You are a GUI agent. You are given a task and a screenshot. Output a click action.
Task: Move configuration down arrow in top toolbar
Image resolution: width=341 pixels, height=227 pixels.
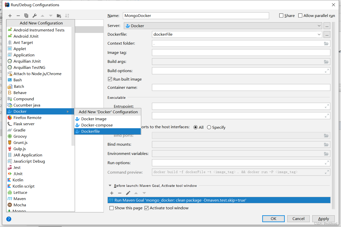(51, 16)
